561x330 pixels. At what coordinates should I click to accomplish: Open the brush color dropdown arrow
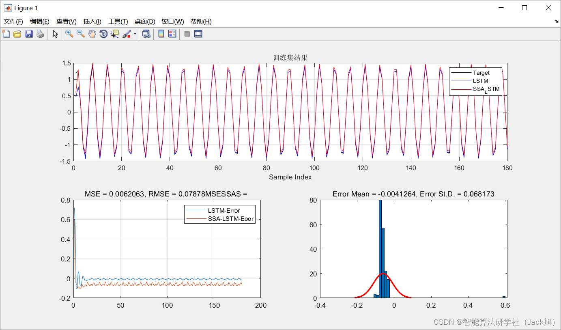point(135,34)
